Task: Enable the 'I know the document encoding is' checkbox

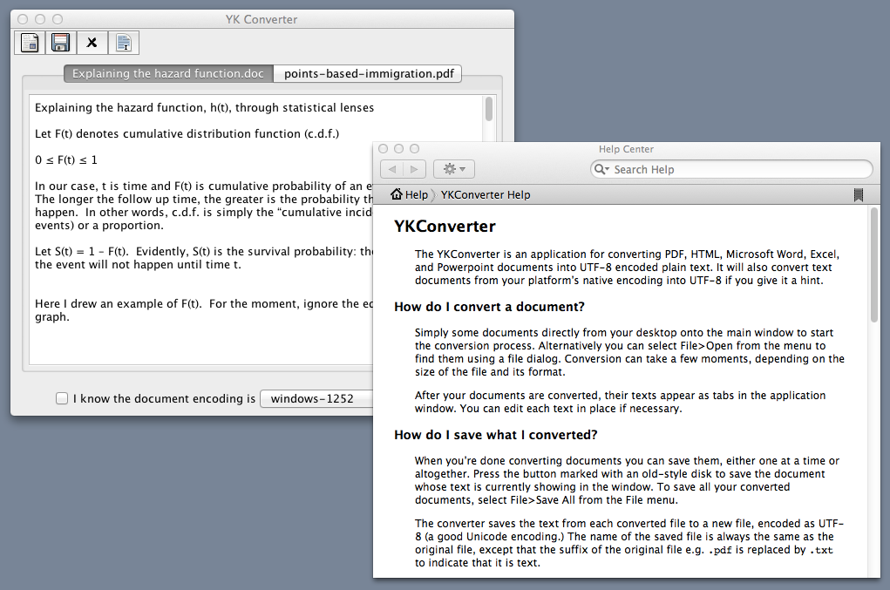Action: pyautogui.click(x=62, y=397)
